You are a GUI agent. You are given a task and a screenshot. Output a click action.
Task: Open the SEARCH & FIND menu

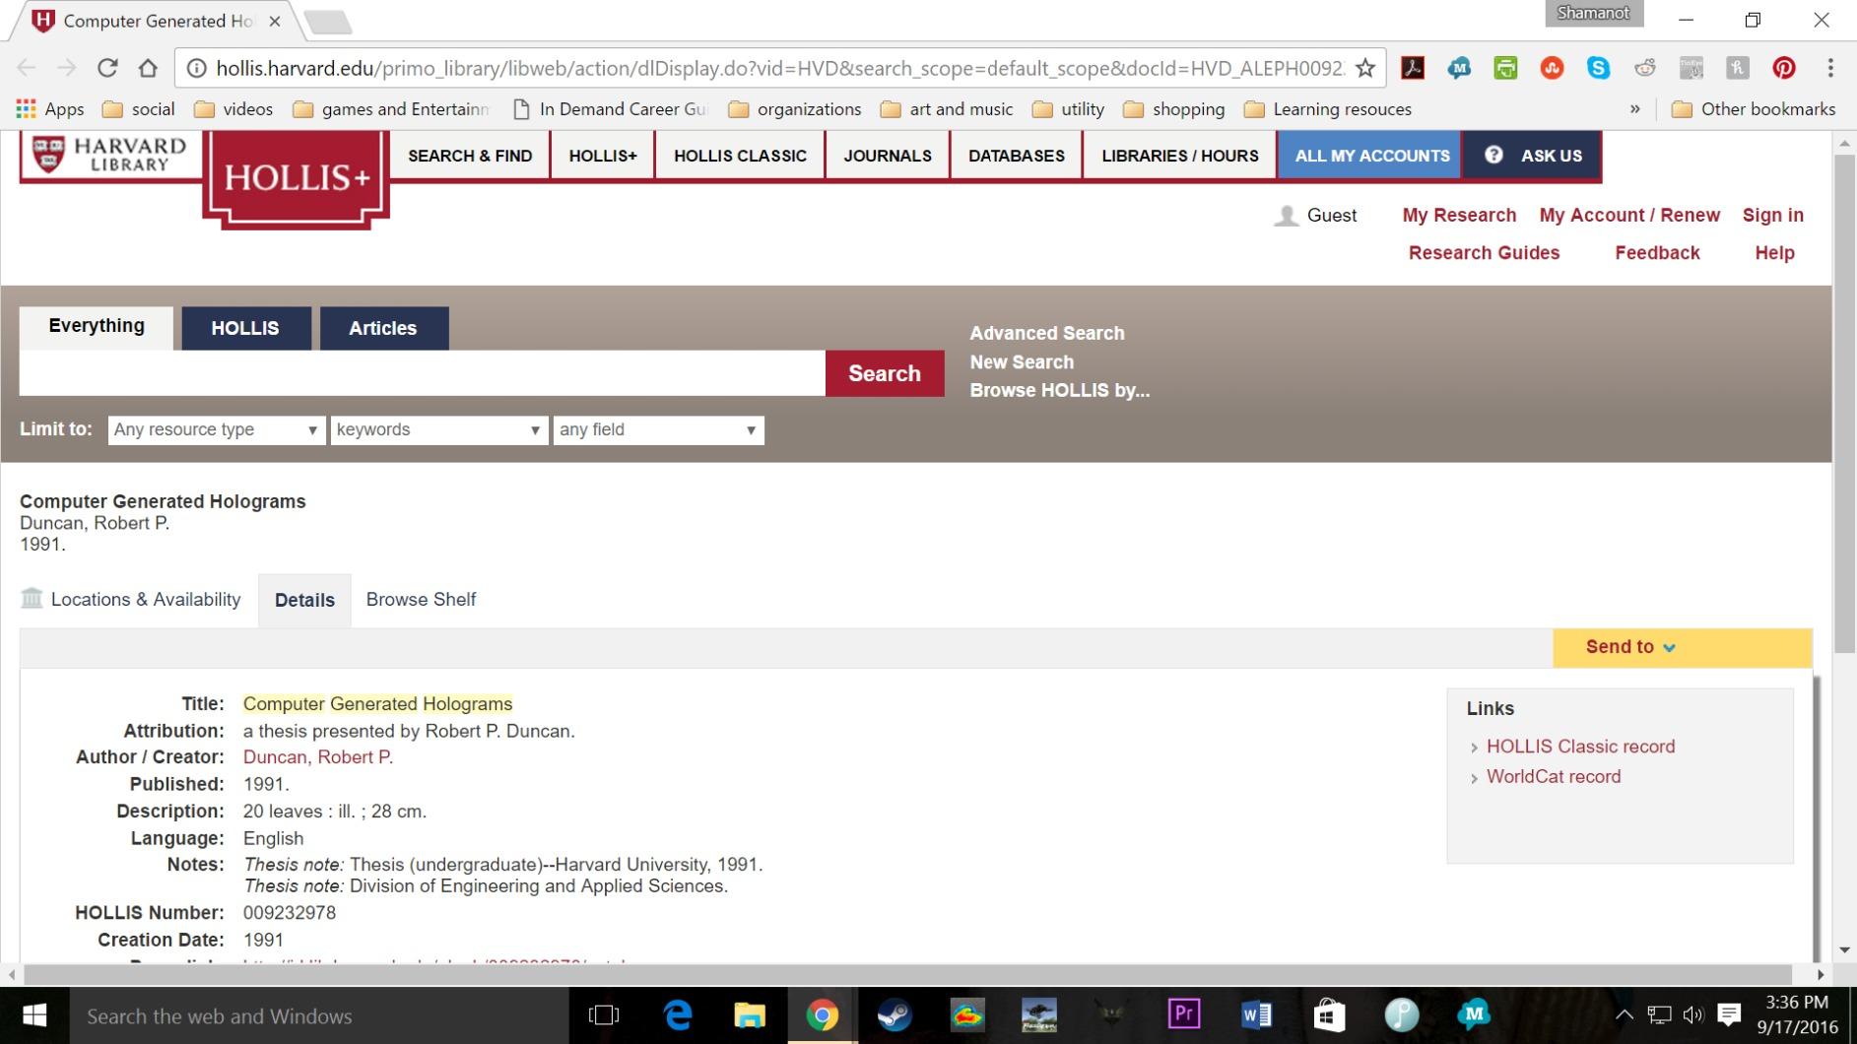(x=470, y=156)
